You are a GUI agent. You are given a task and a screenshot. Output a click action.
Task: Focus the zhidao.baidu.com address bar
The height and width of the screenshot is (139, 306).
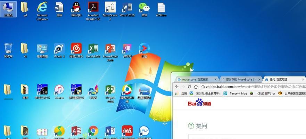253,87
